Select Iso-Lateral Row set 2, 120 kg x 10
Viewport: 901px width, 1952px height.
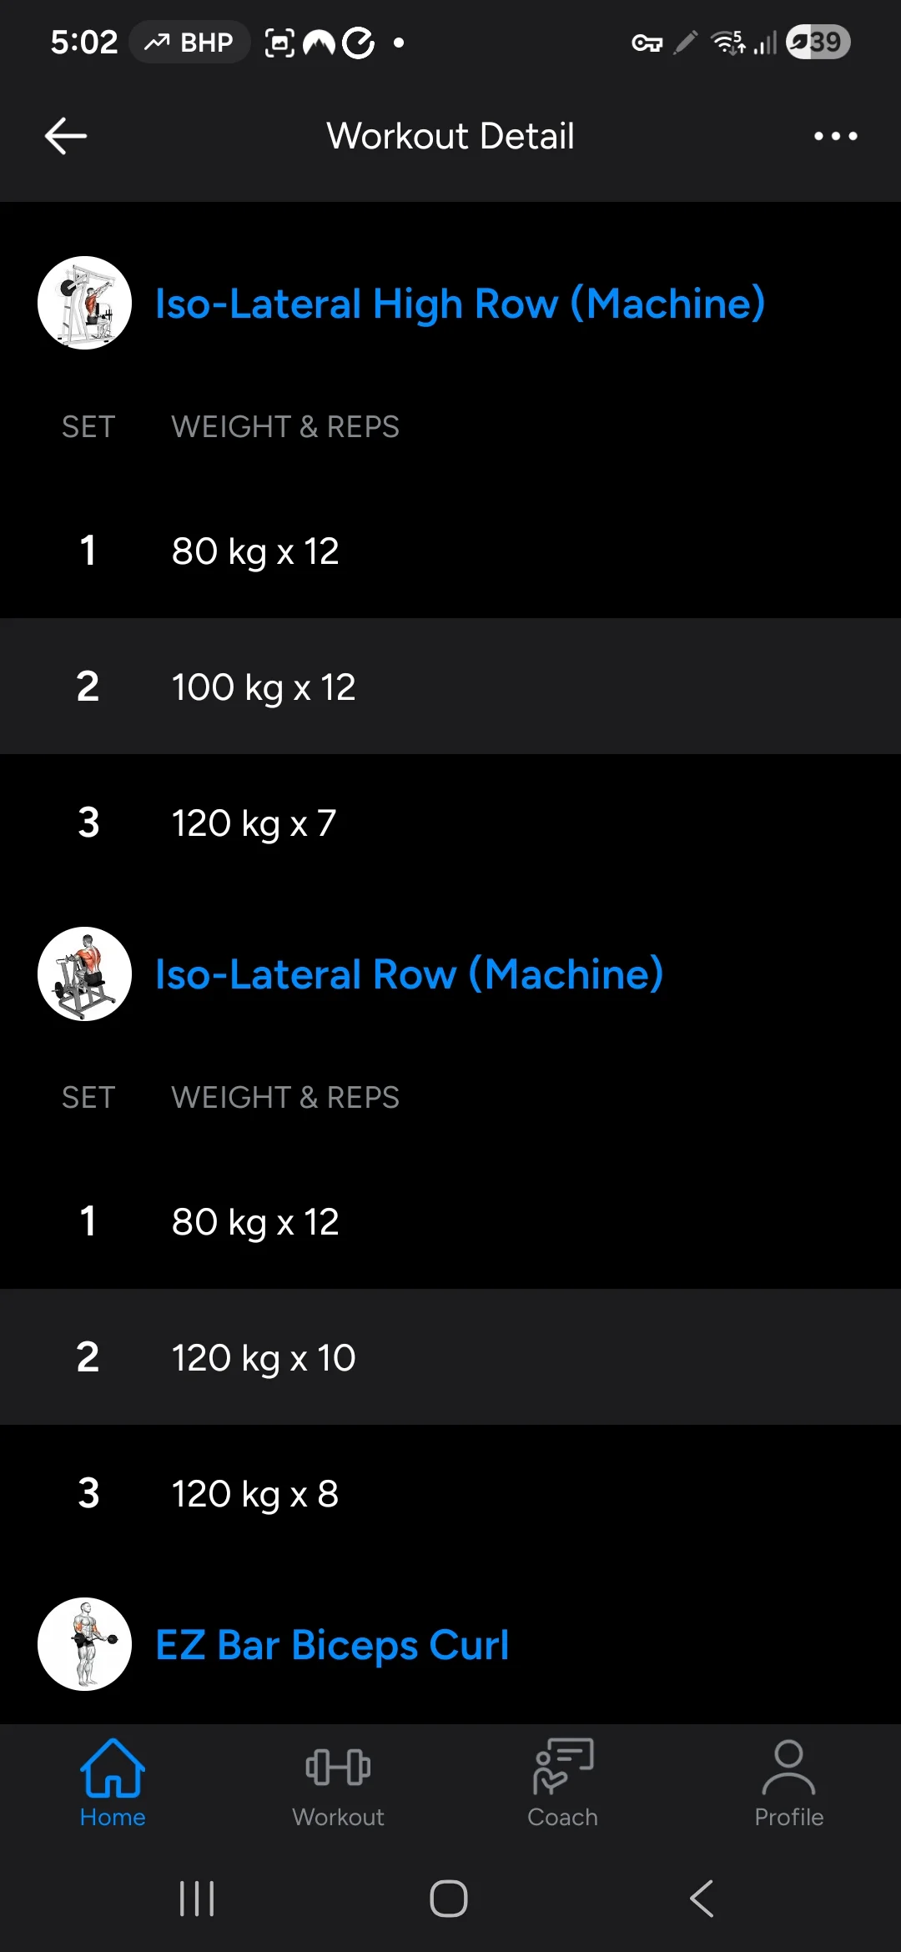click(x=450, y=1357)
